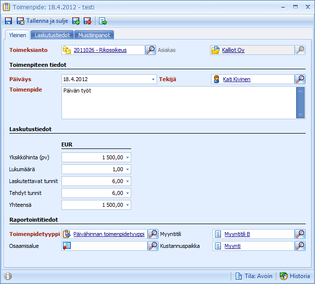
Task: Open Historia from the status bar
Action: 295,276
